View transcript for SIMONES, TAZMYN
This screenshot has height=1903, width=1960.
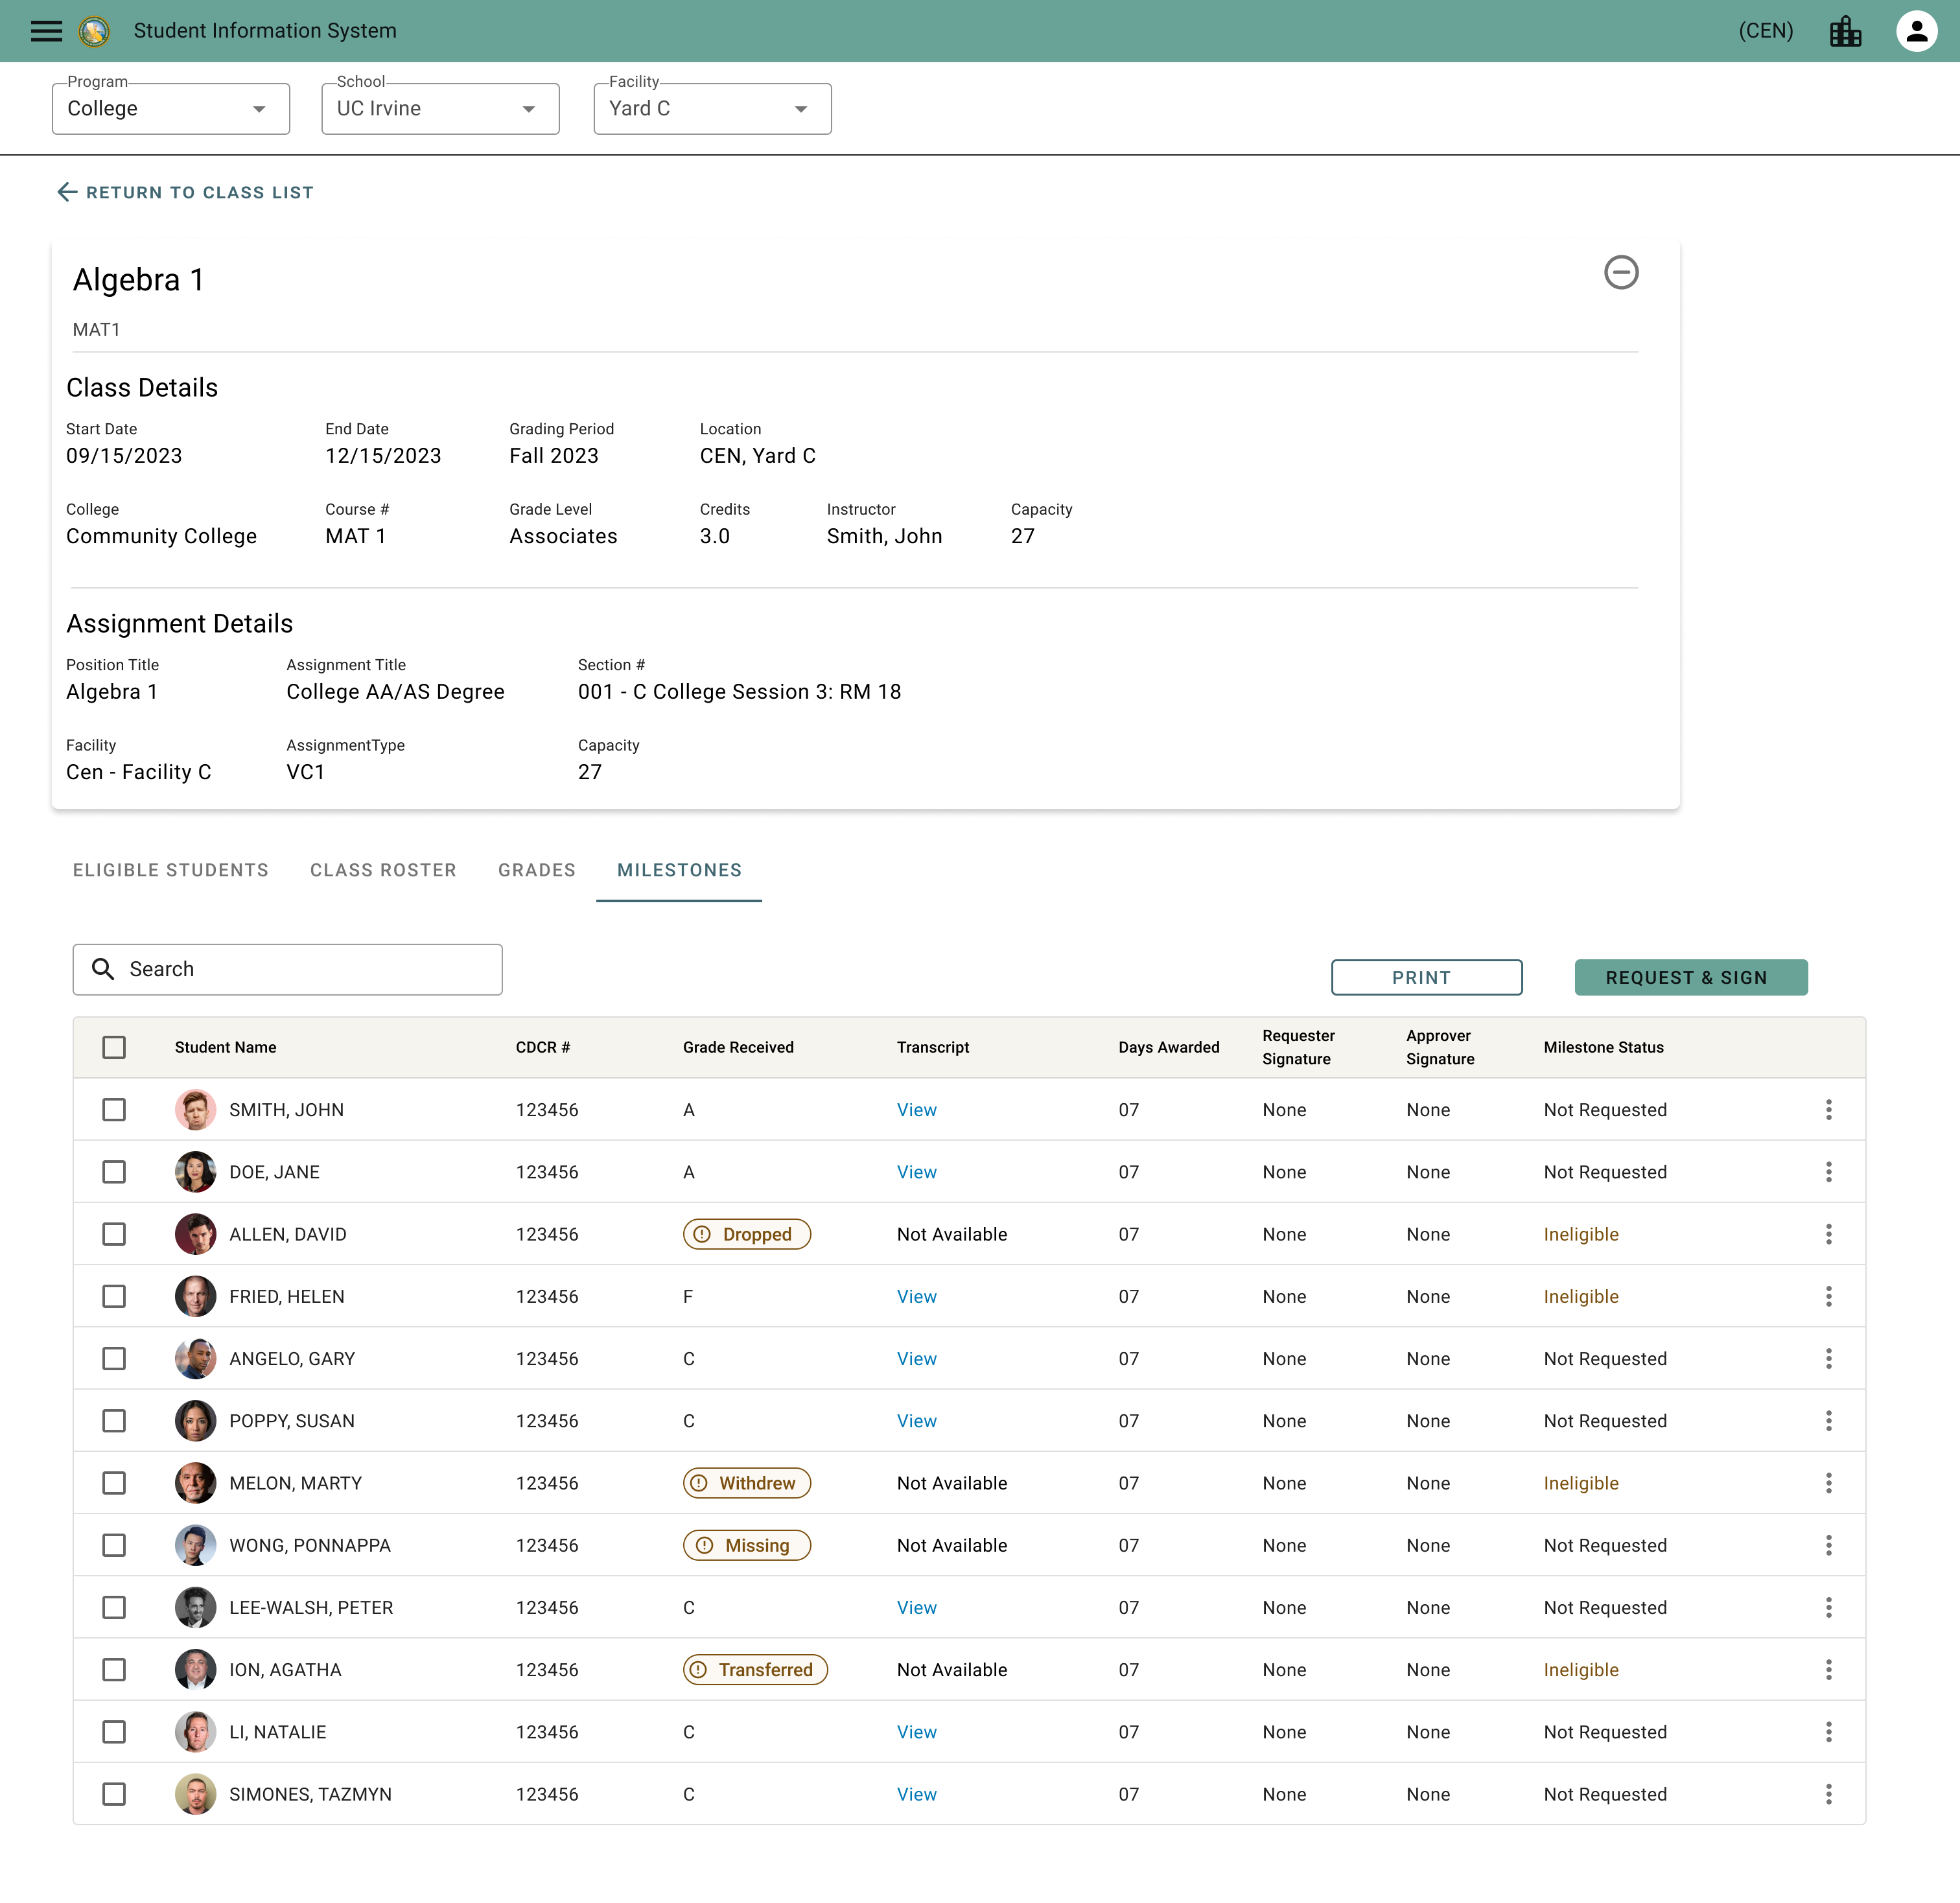point(916,1793)
